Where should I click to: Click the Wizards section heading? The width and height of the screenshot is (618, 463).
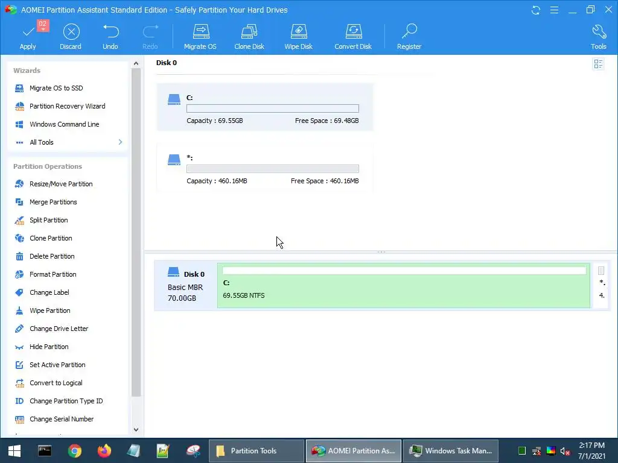(27, 71)
